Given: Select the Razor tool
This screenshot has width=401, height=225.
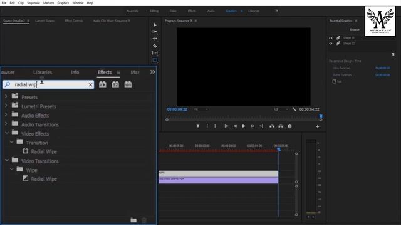Looking at the screenshot, I should [155, 46].
